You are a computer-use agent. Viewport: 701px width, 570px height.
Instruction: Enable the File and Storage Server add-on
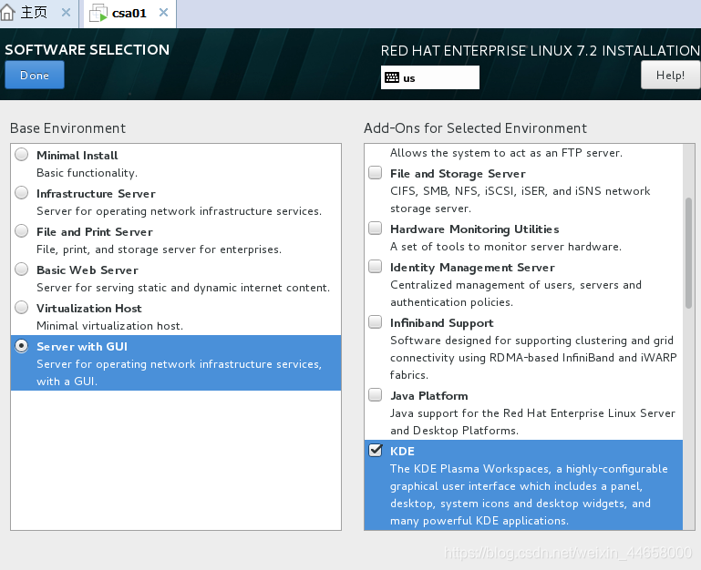click(x=375, y=172)
